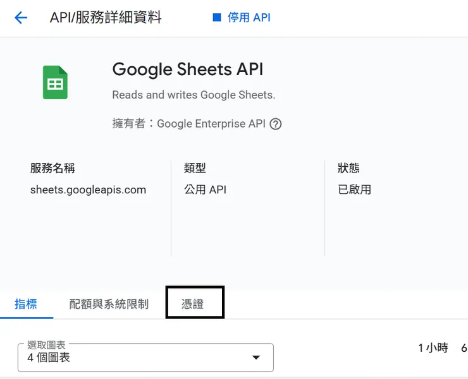Open help icon beside Google Enterprise API

276,124
